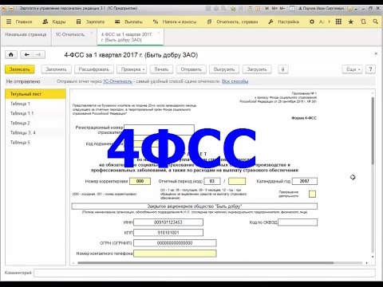
Task: Open the Кадры section
Action: tap(54, 22)
